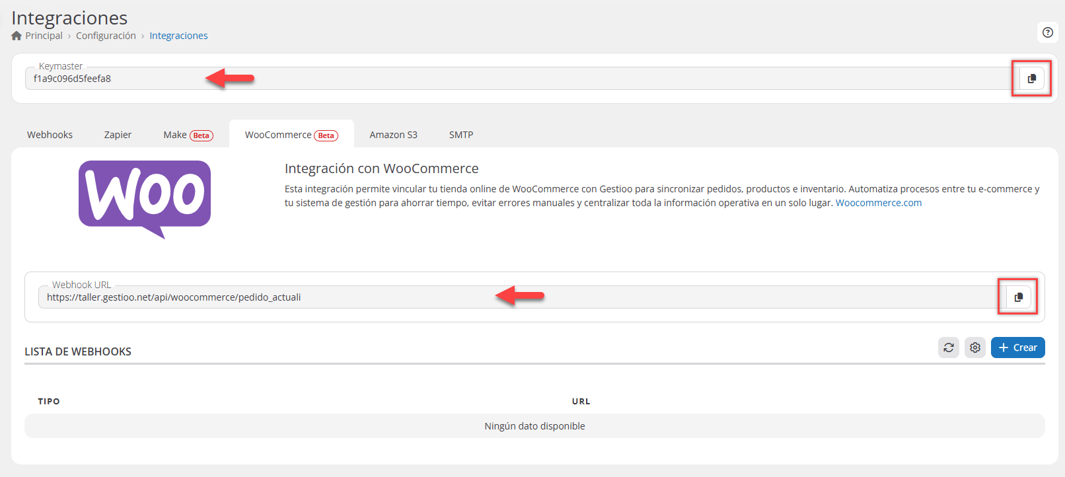Open the Zapier tab
This screenshot has width=1065, height=477.
pyautogui.click(x=118, y=135)
